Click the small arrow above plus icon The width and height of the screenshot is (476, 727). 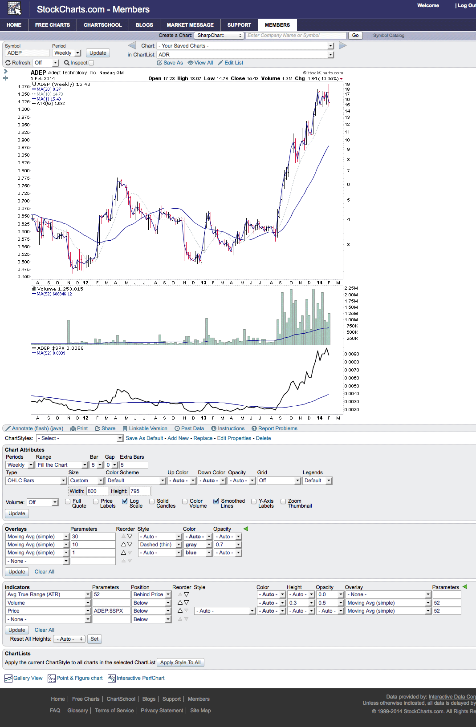[x=5, y=71]
